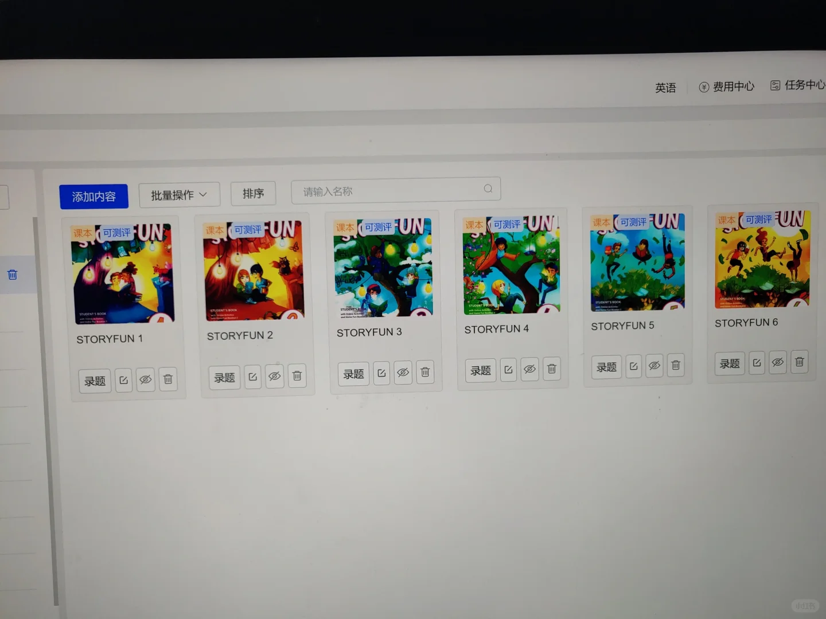The height and width of the screenshot is (619, 826).
Task: Click the blue 添加内容 button
Action: pyautogui.click(x=93, y=196)
